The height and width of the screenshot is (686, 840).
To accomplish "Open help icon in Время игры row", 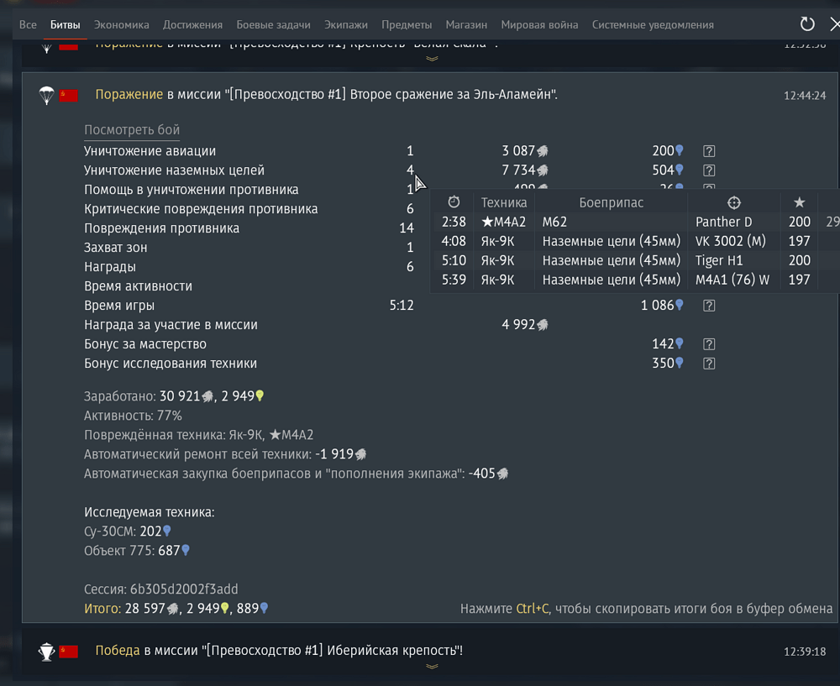I will [x=709, y=306].
